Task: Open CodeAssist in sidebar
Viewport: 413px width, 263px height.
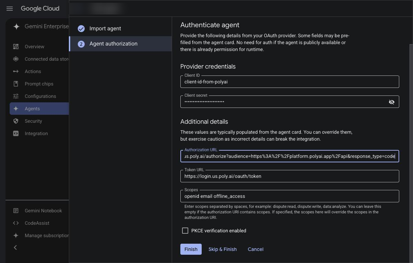Action: click(x=39, y=223)
